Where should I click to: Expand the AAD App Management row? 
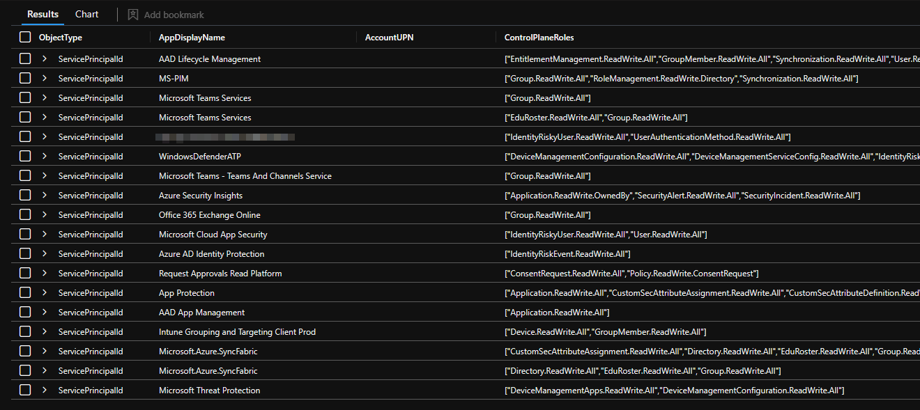click(x=45, y=312)
